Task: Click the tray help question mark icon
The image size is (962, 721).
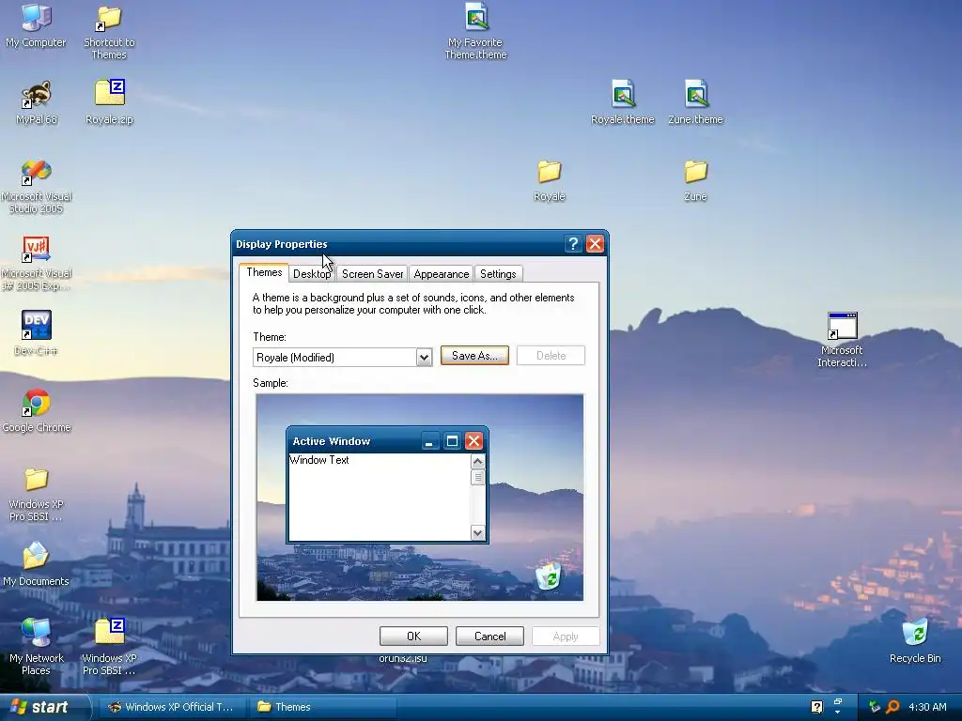Action: pos(816,707)
